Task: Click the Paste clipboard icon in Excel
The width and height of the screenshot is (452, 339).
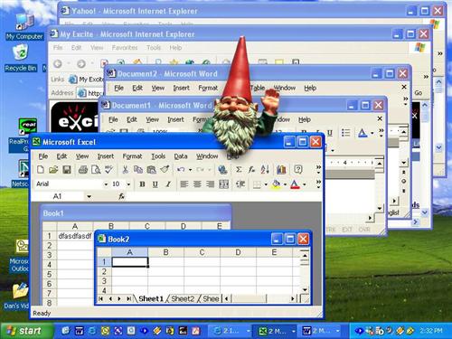Action: coord(151,170)
